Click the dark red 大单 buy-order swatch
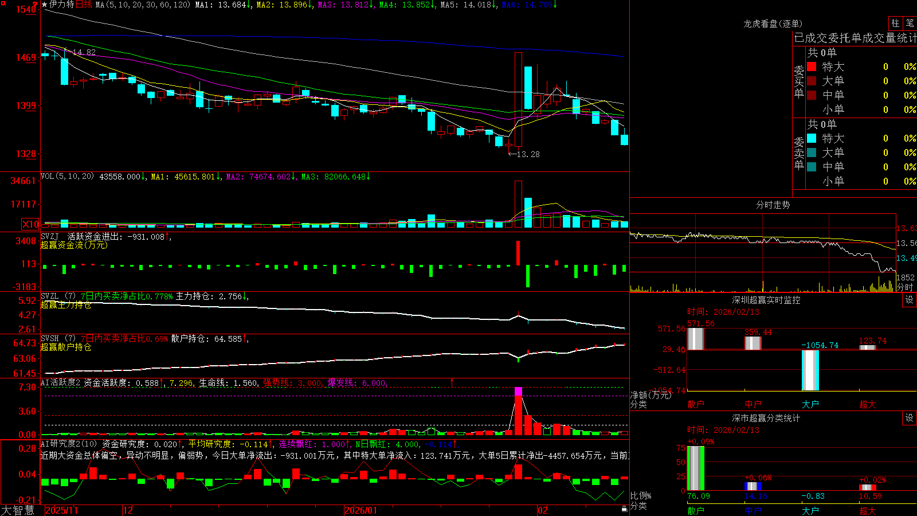 (x=812, y=81)
